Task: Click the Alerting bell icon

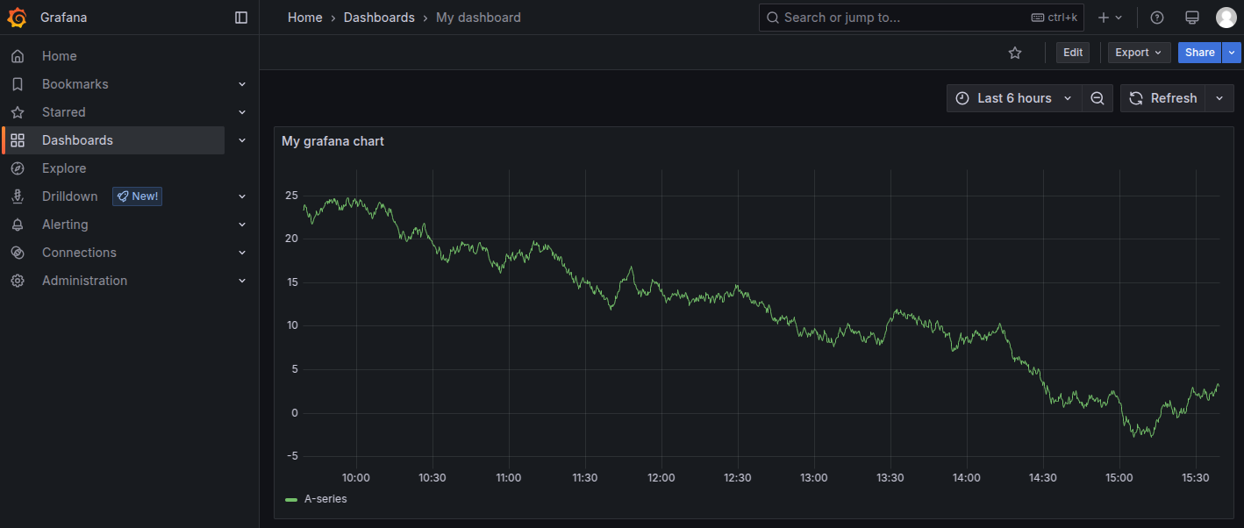Action: [18, 225]
